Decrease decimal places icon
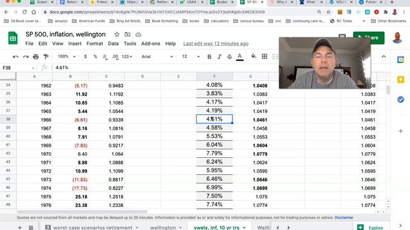The image size is (410, 230). click(104, 57)
